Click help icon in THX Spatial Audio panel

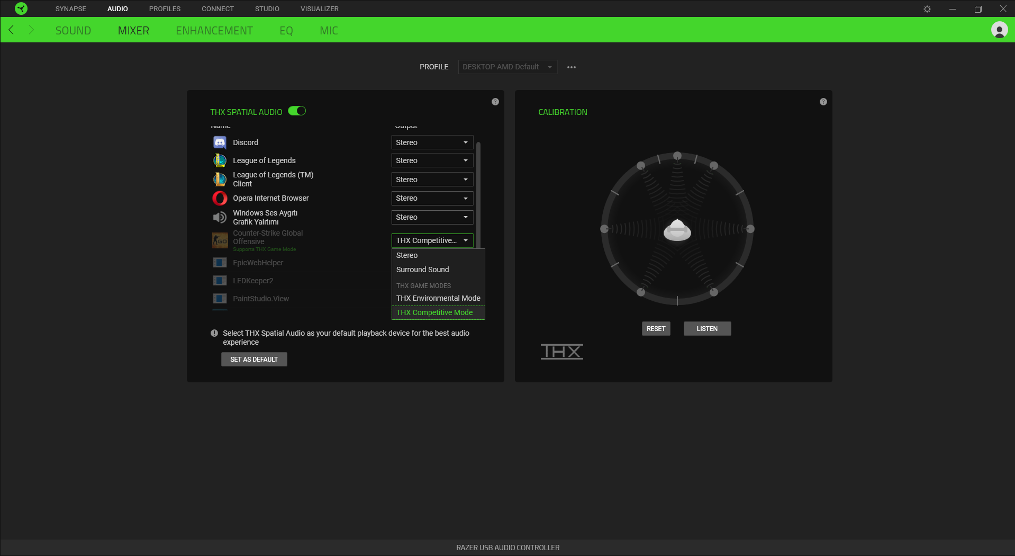click(495, 102)
